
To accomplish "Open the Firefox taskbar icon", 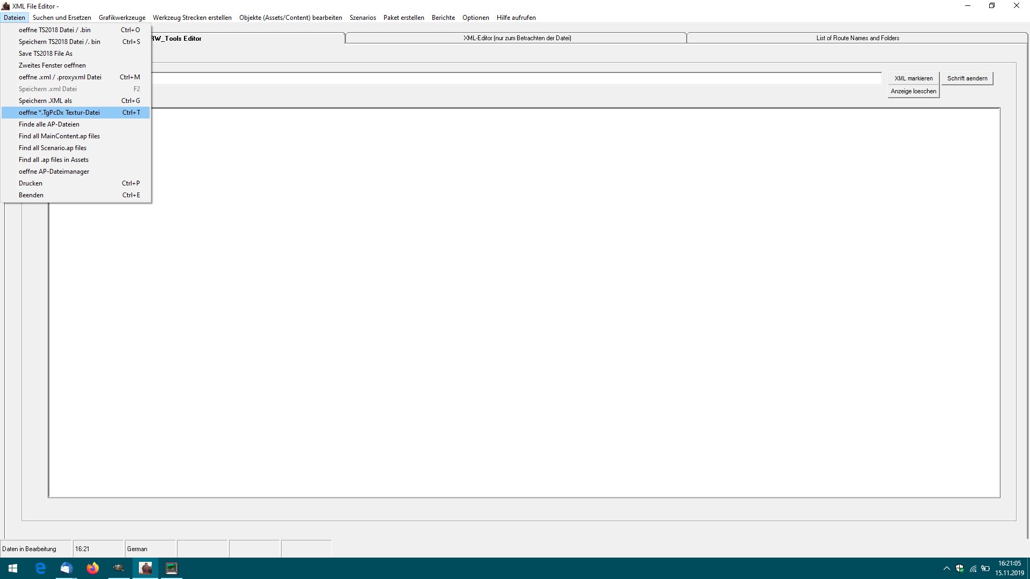I will pyautogui.click(x=93, y=568).
